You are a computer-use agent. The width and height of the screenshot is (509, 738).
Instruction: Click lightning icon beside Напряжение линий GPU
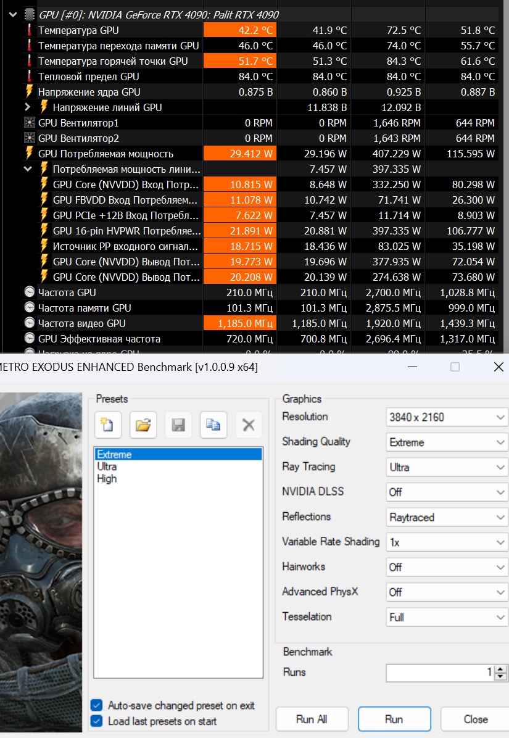(44, 107)
